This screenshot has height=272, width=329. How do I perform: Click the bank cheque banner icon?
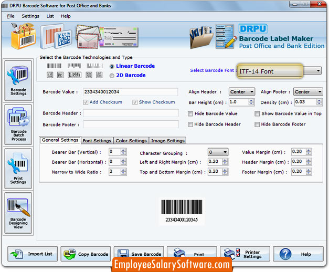point(119,37)
